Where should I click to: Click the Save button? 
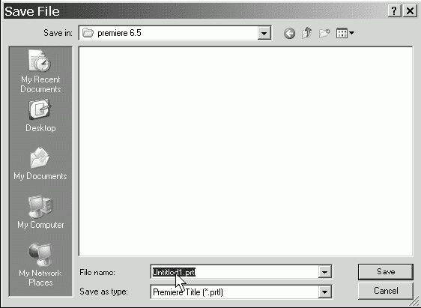click(386, 272)
